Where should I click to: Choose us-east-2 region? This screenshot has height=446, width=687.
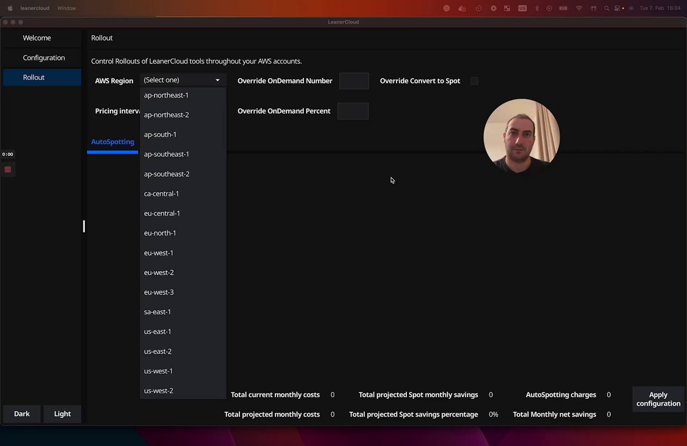pos(183,352)
